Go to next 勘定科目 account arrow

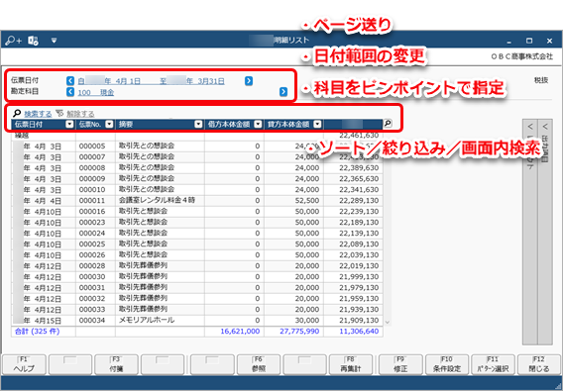(283, 92)
